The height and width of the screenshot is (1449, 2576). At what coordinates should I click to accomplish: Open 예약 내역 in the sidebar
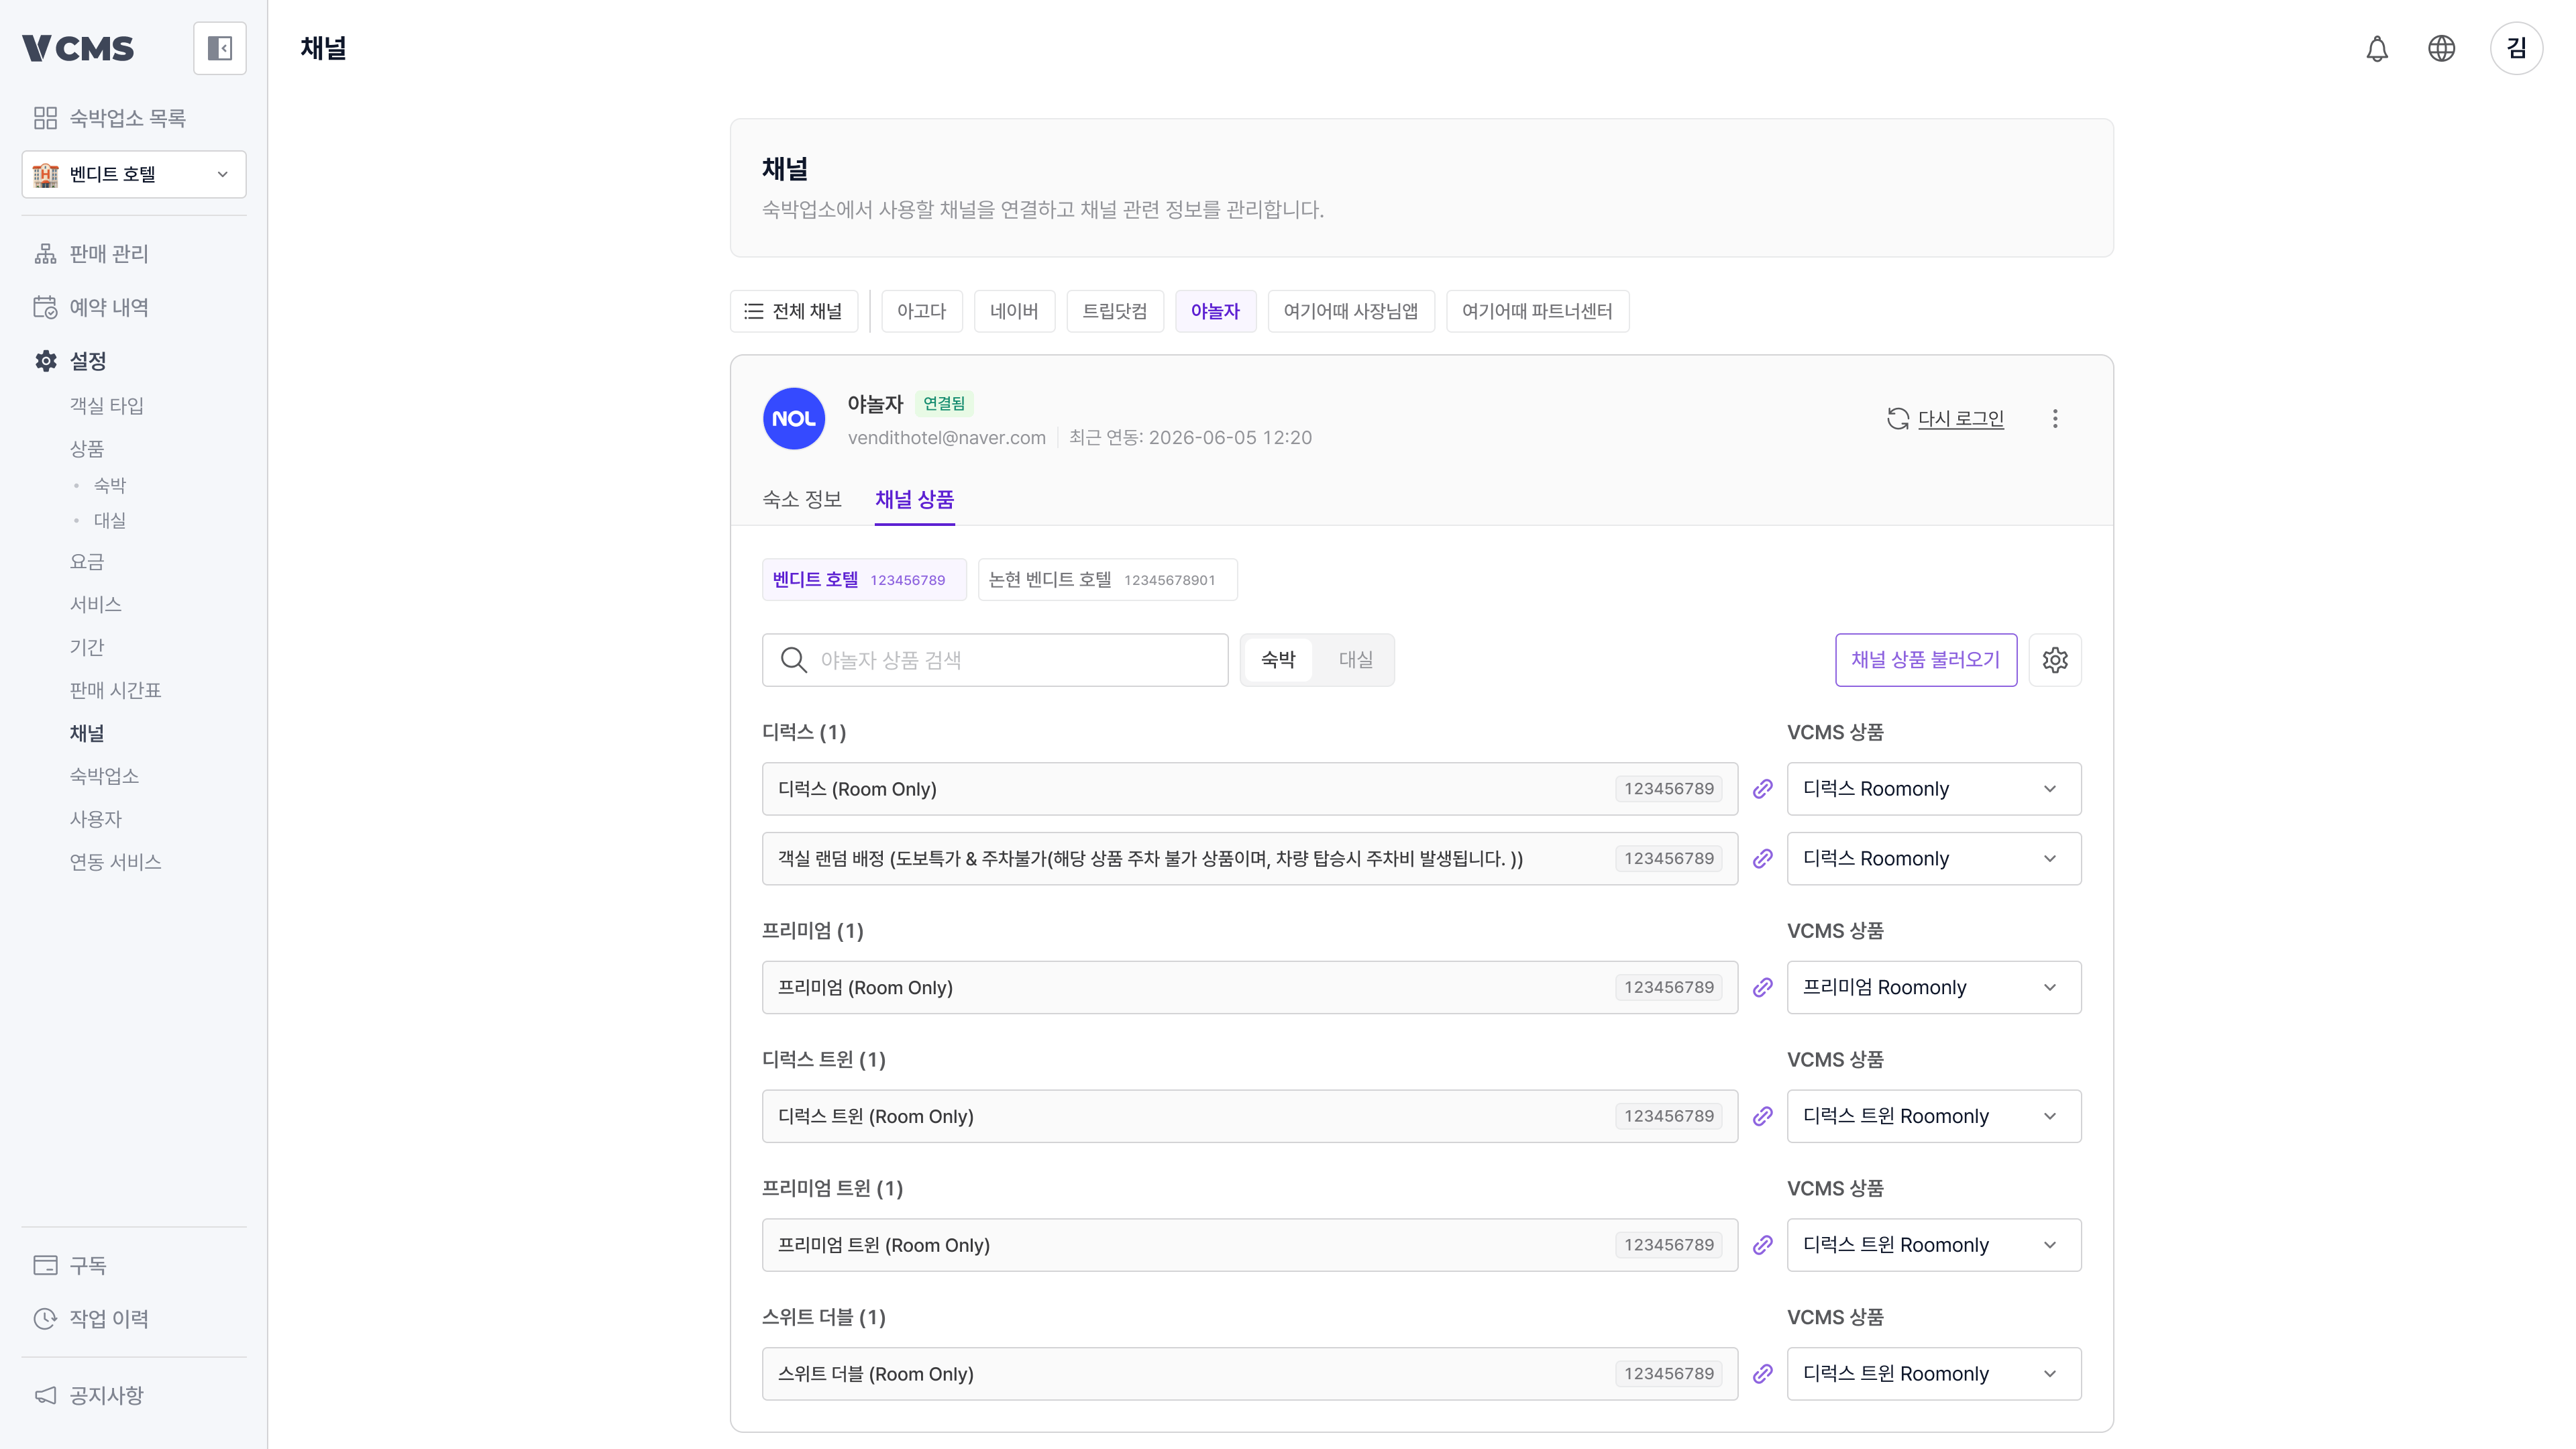(91, 307)
